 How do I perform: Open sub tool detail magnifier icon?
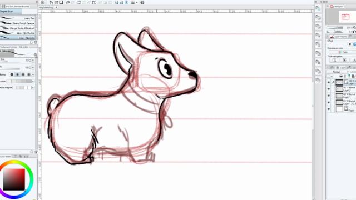click(36, 54)
